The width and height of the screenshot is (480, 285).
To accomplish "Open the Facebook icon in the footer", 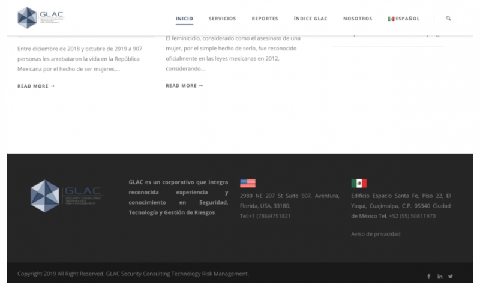I will click(x=428, y=276).
